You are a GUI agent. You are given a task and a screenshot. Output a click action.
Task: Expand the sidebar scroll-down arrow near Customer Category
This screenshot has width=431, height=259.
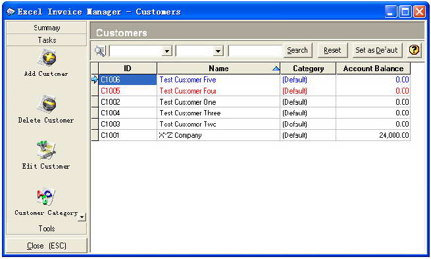[x=82, y=217]
